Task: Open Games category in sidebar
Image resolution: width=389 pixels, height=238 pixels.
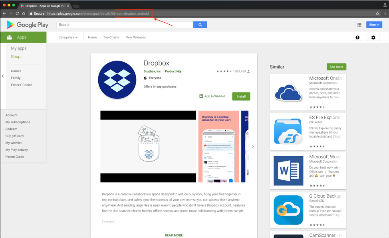Action: coord(16,71)
